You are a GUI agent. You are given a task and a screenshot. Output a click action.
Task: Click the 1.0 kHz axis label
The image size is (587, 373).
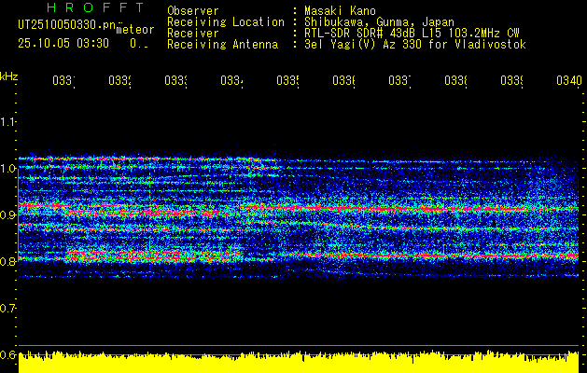(8, 169)
